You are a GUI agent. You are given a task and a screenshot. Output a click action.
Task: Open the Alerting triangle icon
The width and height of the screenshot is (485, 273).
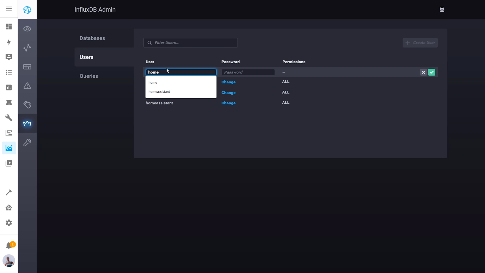pos(27,86)
